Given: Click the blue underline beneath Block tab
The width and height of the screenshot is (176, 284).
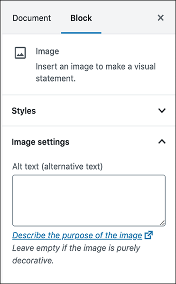Looking at the screenshot, I should pyautogui.click(x=81, y=33).
